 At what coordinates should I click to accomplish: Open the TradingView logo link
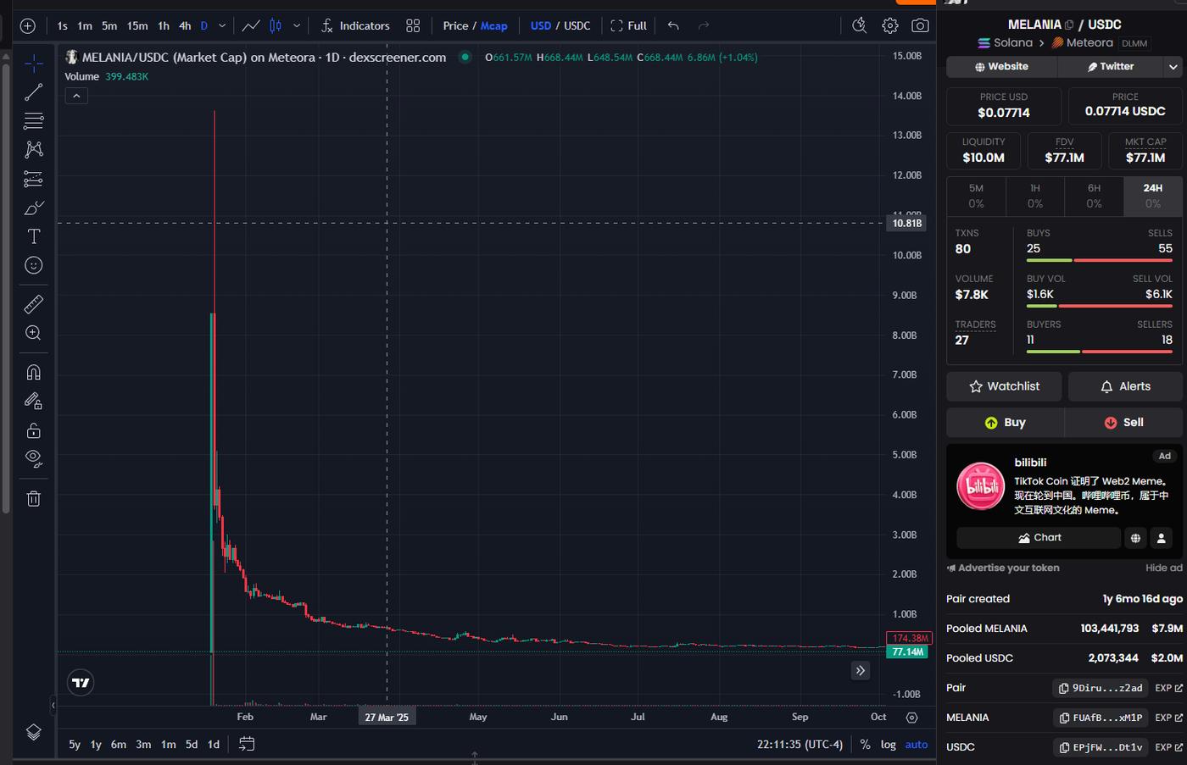coord(81,683)
